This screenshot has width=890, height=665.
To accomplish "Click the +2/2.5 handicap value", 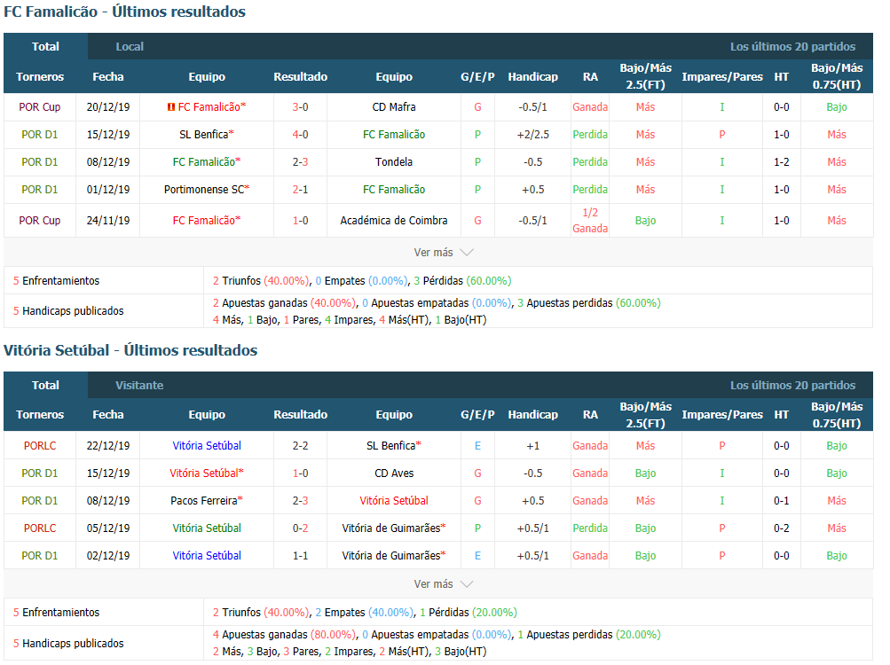I will 532,135.
